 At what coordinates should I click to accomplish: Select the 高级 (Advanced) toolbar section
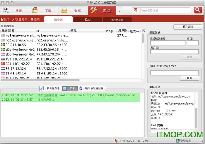(x=102, y=10)
